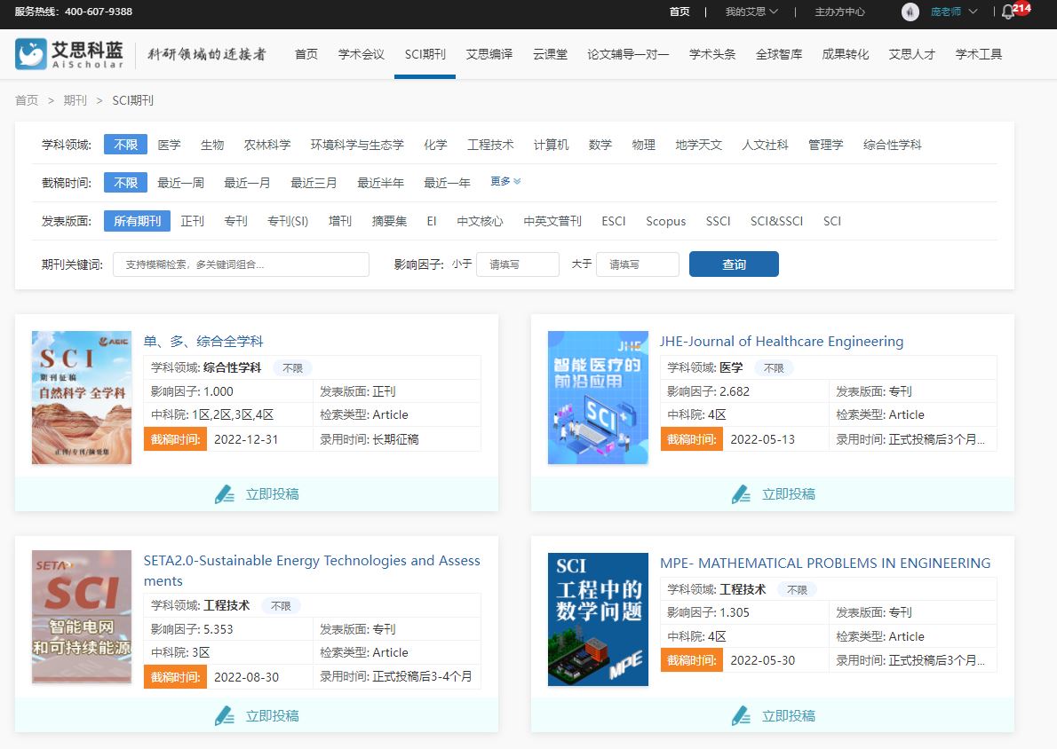Open 成果转化 navigation item
Image resolution: width=1057 pixels, height=749 pixels.
[x=846, y=54]
